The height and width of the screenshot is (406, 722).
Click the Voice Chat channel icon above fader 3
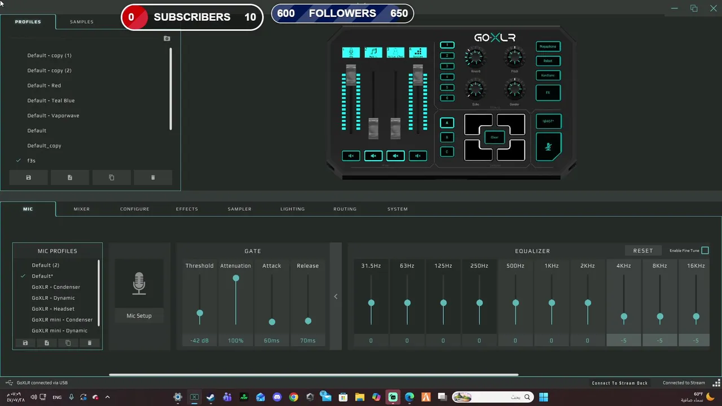[x=395, y=52]
